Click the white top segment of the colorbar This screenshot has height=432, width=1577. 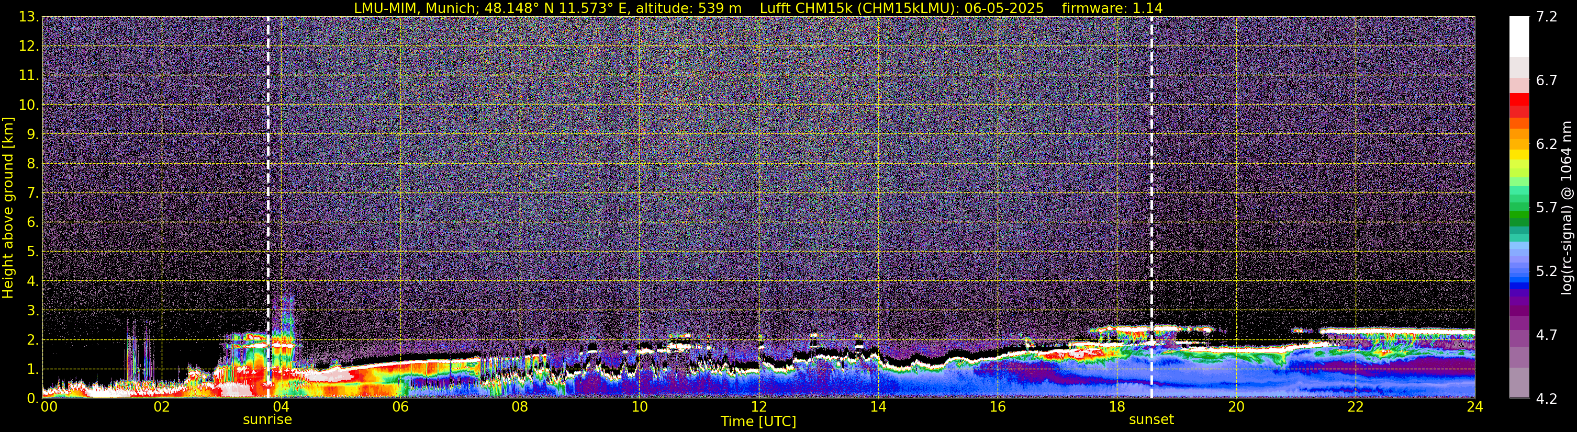(1519, 37)
